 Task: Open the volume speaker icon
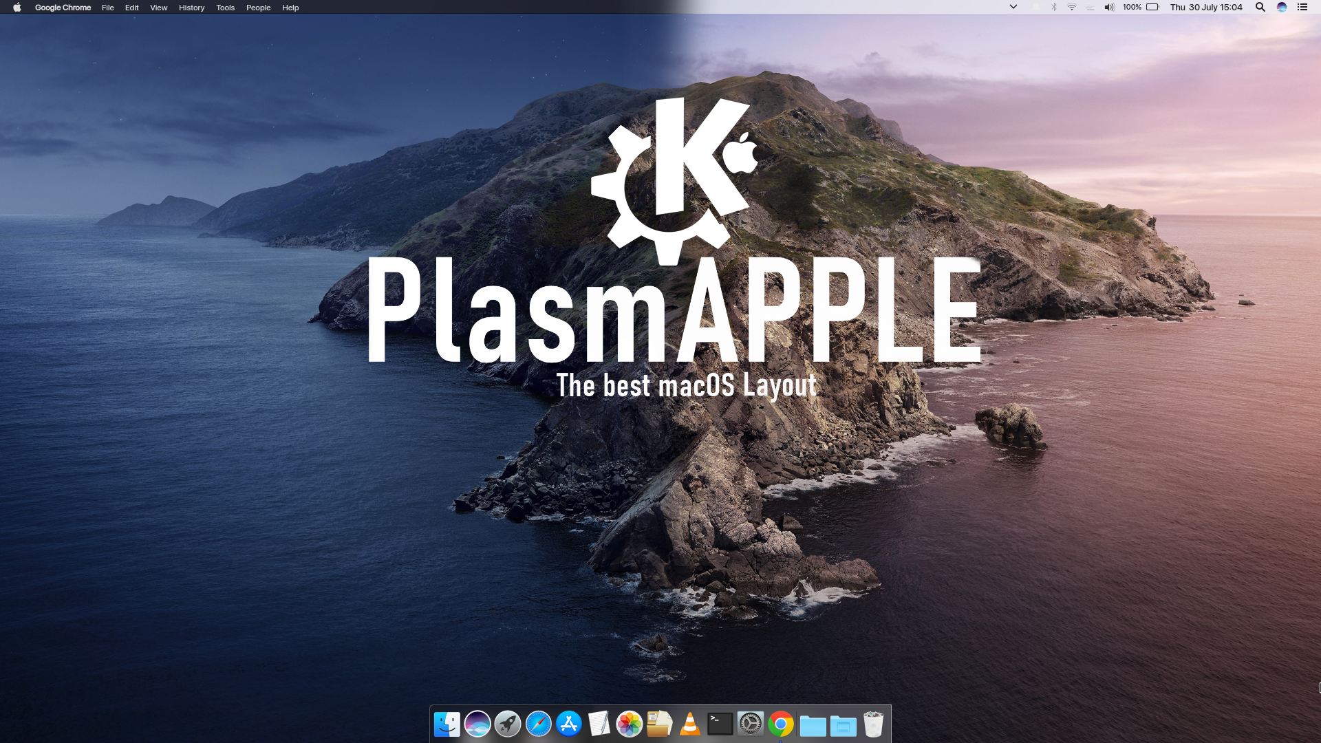[x=1109, y=7]
